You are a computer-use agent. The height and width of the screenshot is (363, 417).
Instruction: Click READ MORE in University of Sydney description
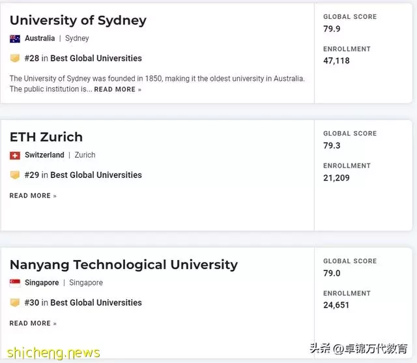(117, 89)
